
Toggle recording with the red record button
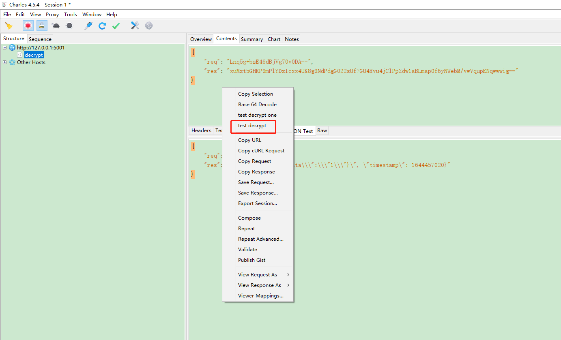(x=28, y=25)
